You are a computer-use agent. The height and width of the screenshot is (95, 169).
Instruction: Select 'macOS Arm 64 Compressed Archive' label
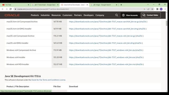click(x=22, y=22)
